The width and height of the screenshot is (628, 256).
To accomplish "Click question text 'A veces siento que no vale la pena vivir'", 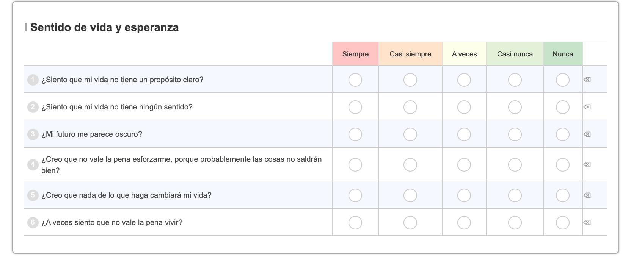I will [x=112, y=223].
